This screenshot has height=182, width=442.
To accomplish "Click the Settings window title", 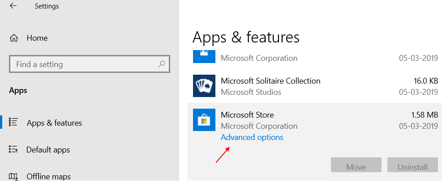I will pos(47,6).
